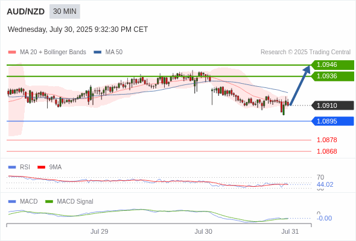Select the date text 'Wednesday, July 30, 2025 9:32:30 PM CET'
This screenshot has height=241, width=356.
(x=78, y=30)
